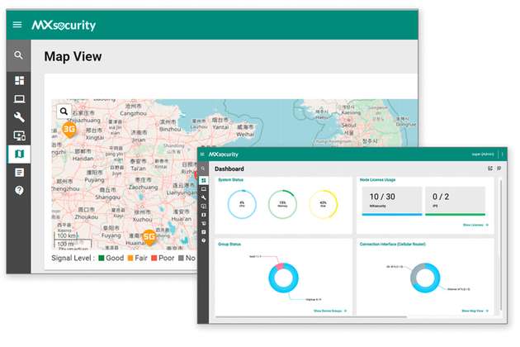This screenshot has width=520, height=347.
Task: Open Show Device Groups link in Group Status
Action: coord(330,311)
